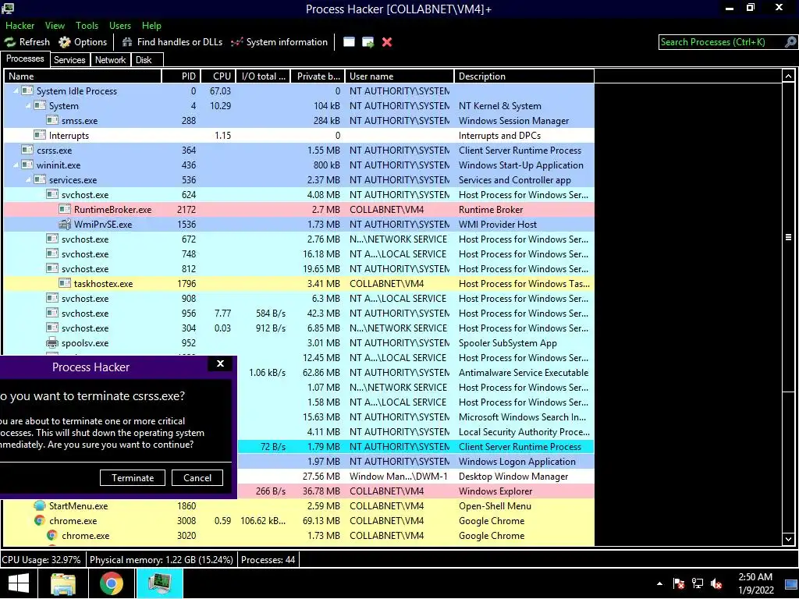Sort by I/O total column header
This screenshot has width=799, height=599.
264,76
